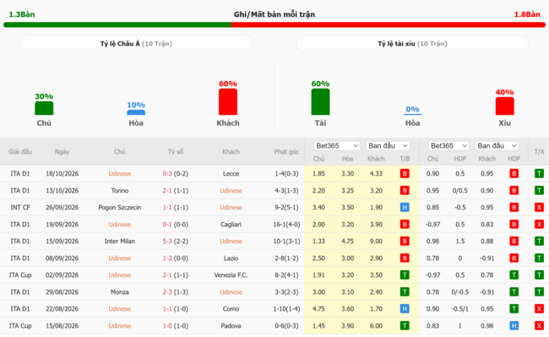
Task: Click the green Tài 60% bar
Action: 320,102
